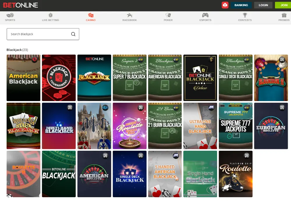Viewport: 291px width, 203px height.
Task: Launch the BetOnline Blackjack teal table game
Action: [94, 78]
